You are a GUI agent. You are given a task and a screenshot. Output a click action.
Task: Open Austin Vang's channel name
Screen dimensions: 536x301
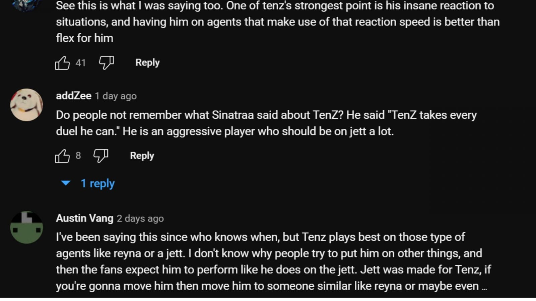pos(84,218)
